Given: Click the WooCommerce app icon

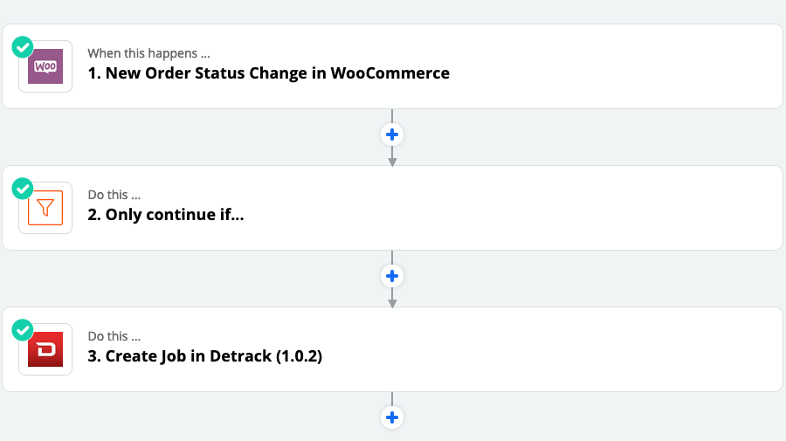Looking at the screenshot, I should click(x=45, y=66).
